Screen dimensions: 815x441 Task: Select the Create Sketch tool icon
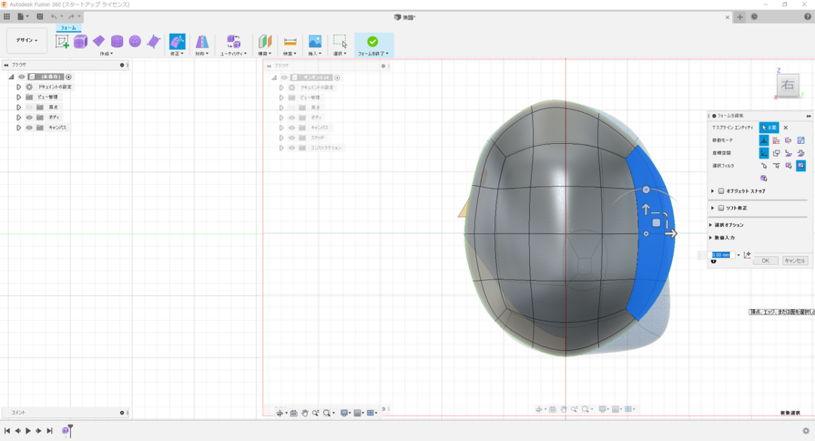coord(62,41)
